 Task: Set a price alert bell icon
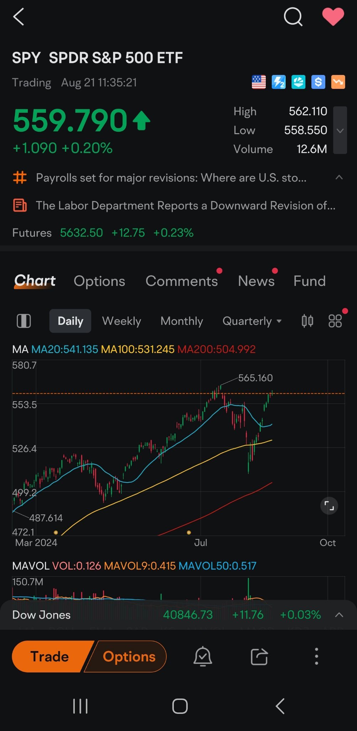click(203, 656)
